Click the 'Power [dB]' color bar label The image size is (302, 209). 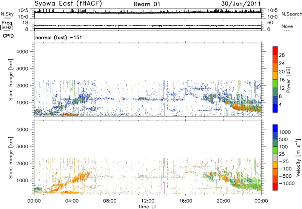288,80
